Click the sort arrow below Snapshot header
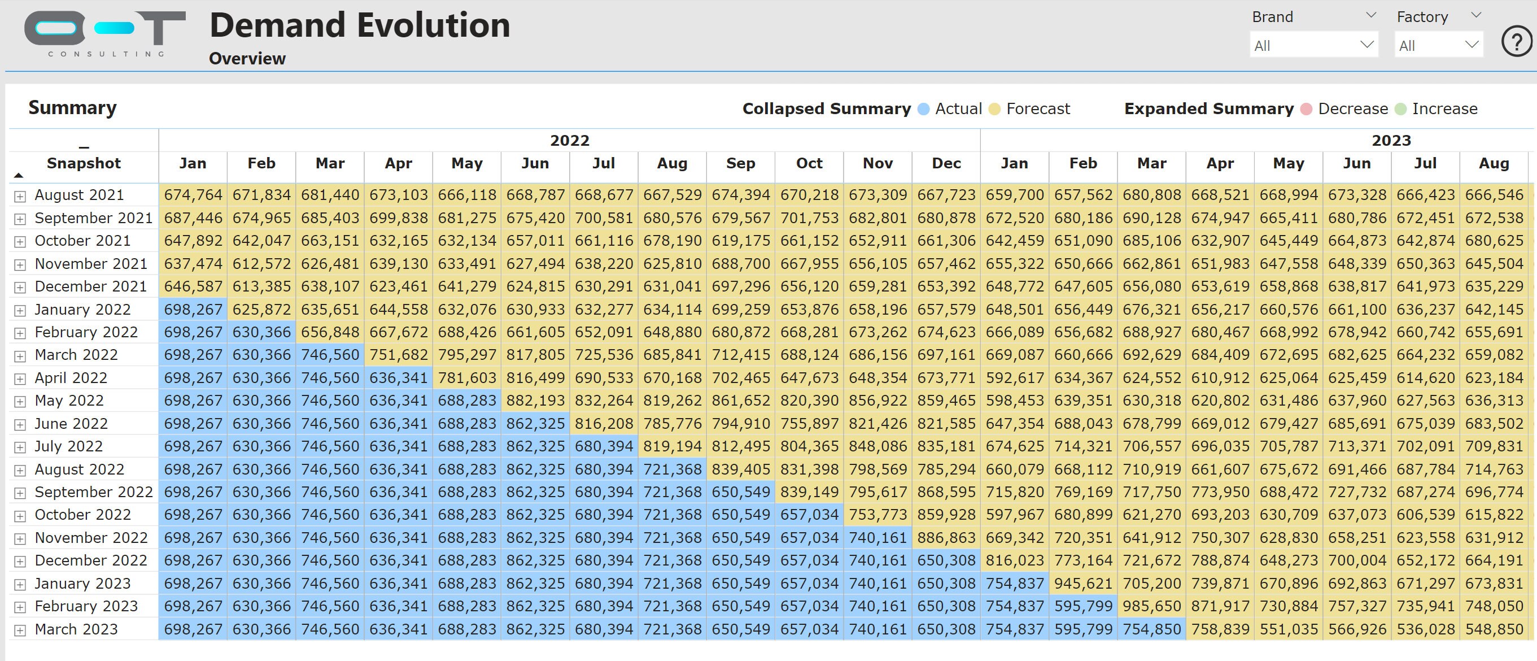Image resolution: width=1537 pixels, height=661 pixels. tap(18, 175)
